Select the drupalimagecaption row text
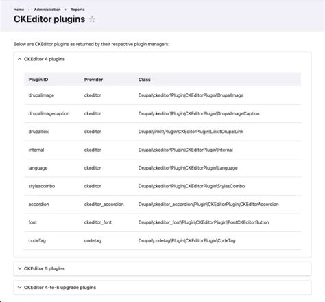 (49, 113)
